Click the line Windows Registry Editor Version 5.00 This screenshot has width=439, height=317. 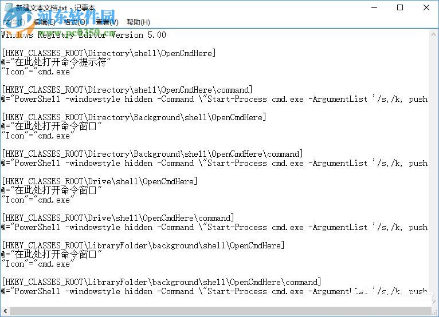(x=84, y=35)
